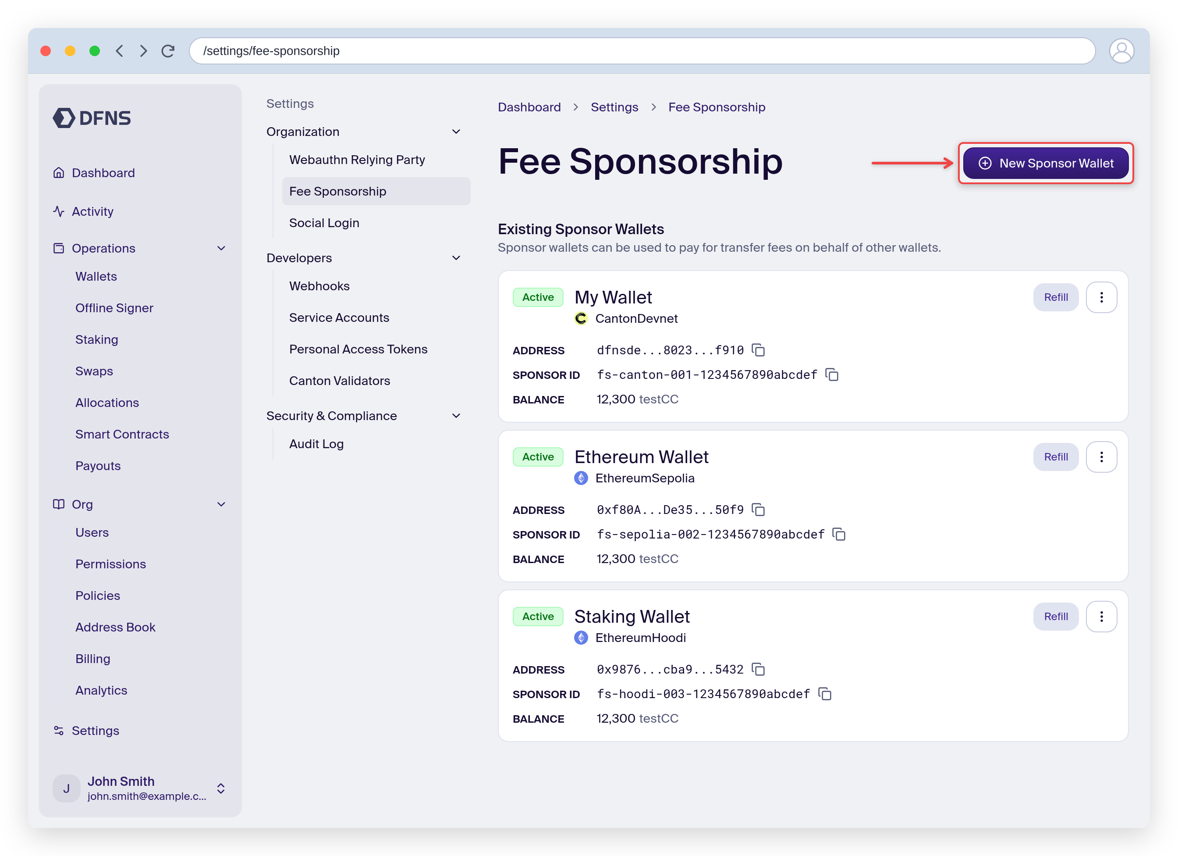Image resolution: width=1178 pixels, height=856 pixels.
Task: Click the address bar URL field
Action: [642, 51]
